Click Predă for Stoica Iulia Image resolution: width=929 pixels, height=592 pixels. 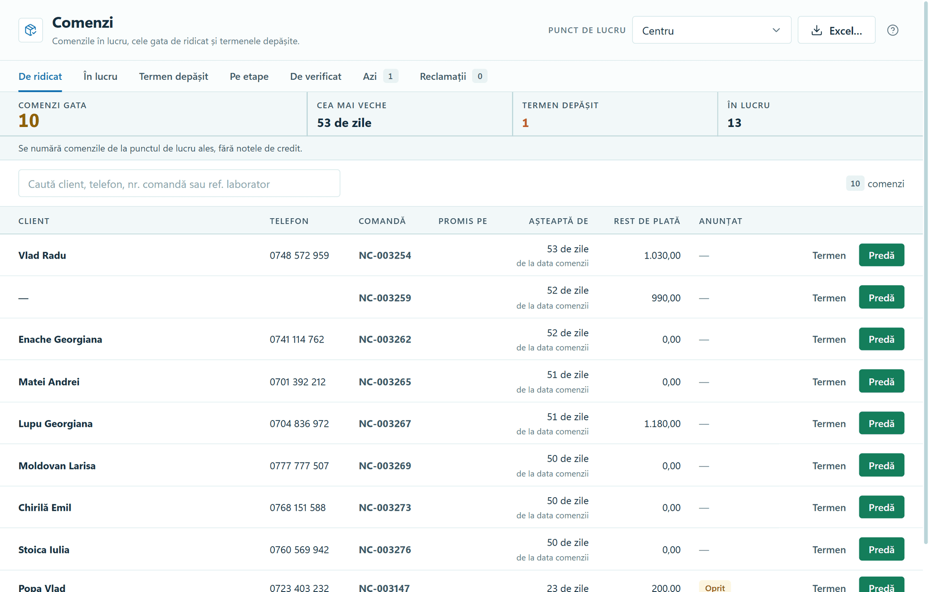tap(881, 549)
